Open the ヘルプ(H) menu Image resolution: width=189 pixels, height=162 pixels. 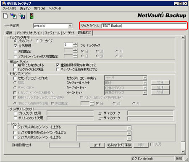(55, 8)
